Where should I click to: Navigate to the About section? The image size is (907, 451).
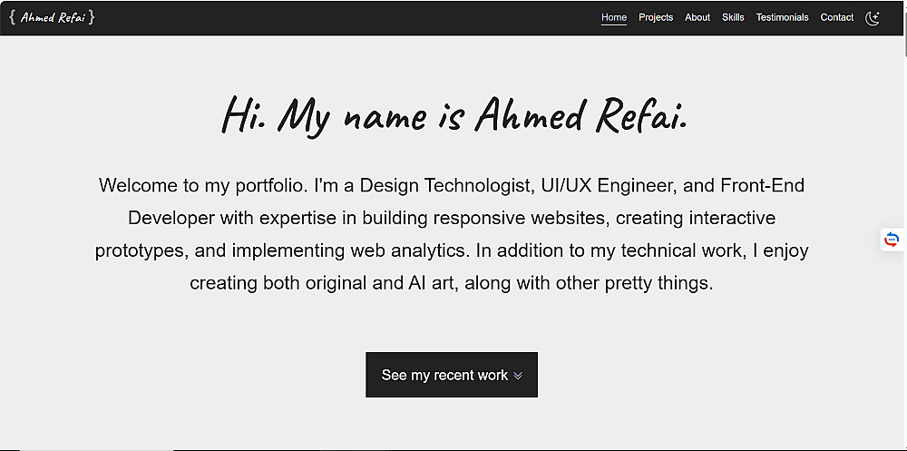697,17
